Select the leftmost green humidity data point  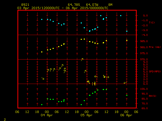click(42, 105)
